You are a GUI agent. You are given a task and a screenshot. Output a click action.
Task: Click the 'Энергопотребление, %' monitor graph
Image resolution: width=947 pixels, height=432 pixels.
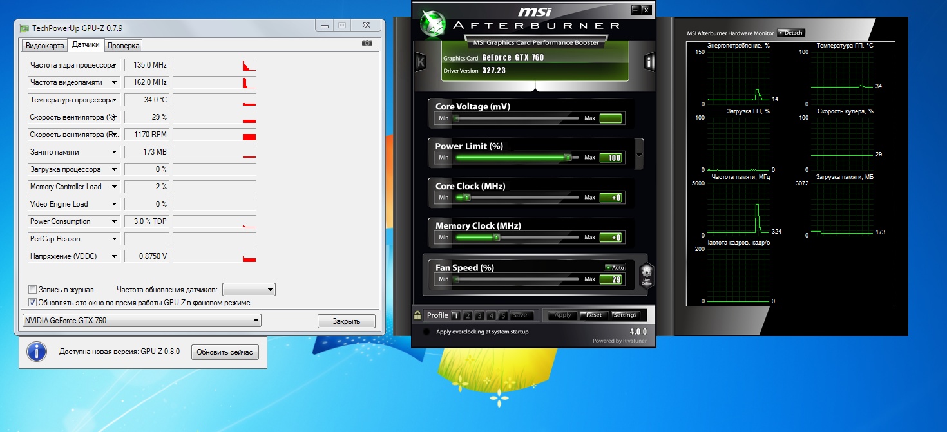pyautogui.click(x=738, y=77)
